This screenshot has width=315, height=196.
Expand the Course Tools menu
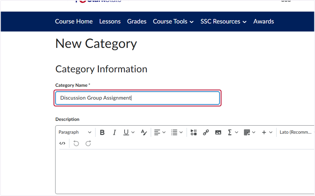coord(173,21)
